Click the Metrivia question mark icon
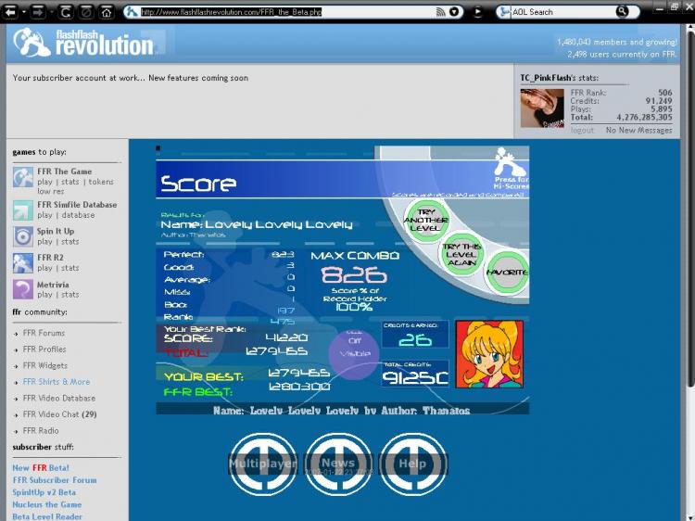The width and height of the screenshot is (695, 521). coord(23,289)
